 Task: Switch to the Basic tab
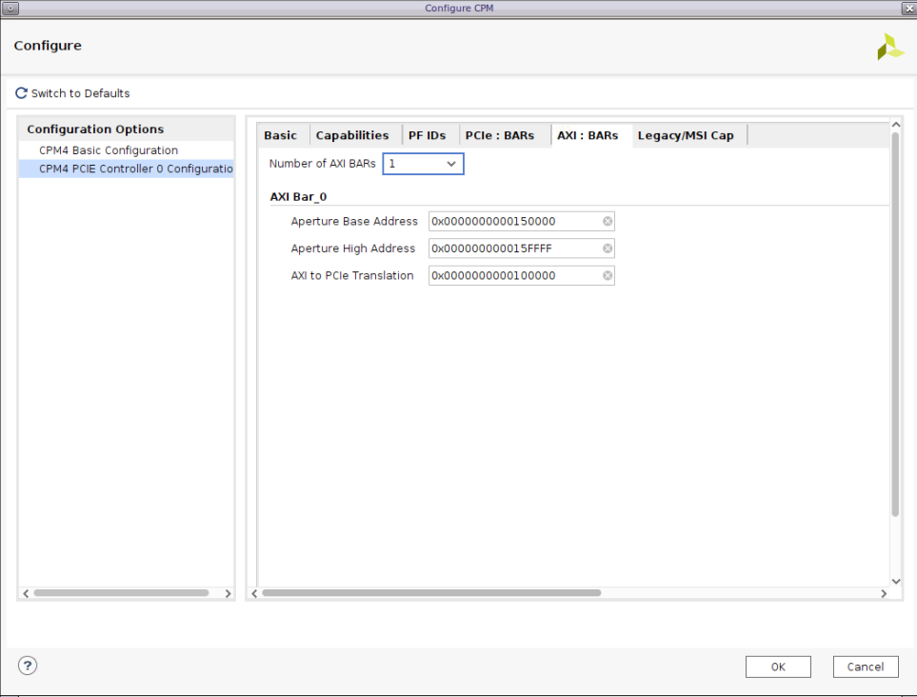pos(281,135)
